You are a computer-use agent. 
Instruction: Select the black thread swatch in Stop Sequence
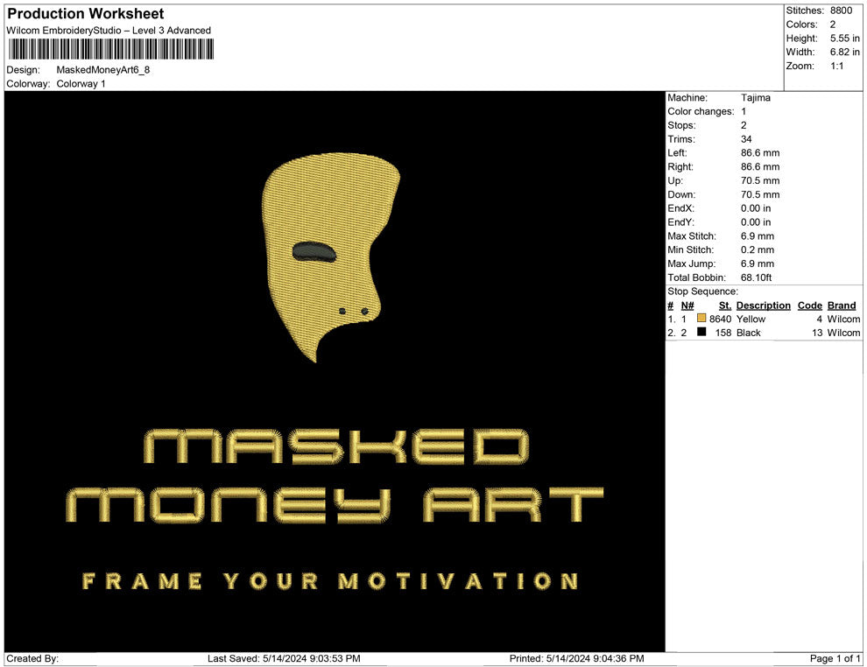700,333
